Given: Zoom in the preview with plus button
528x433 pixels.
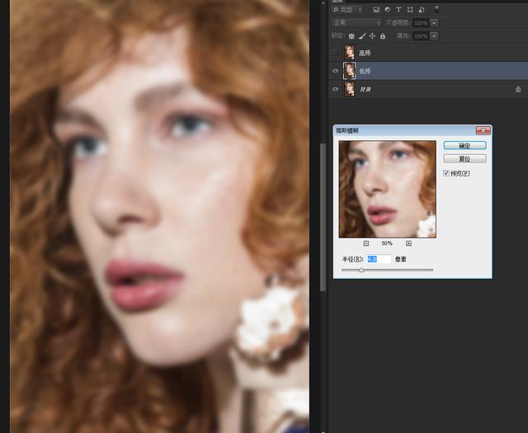Looking at the screenshot, I should pyautogui.click(x=408, y=243).
